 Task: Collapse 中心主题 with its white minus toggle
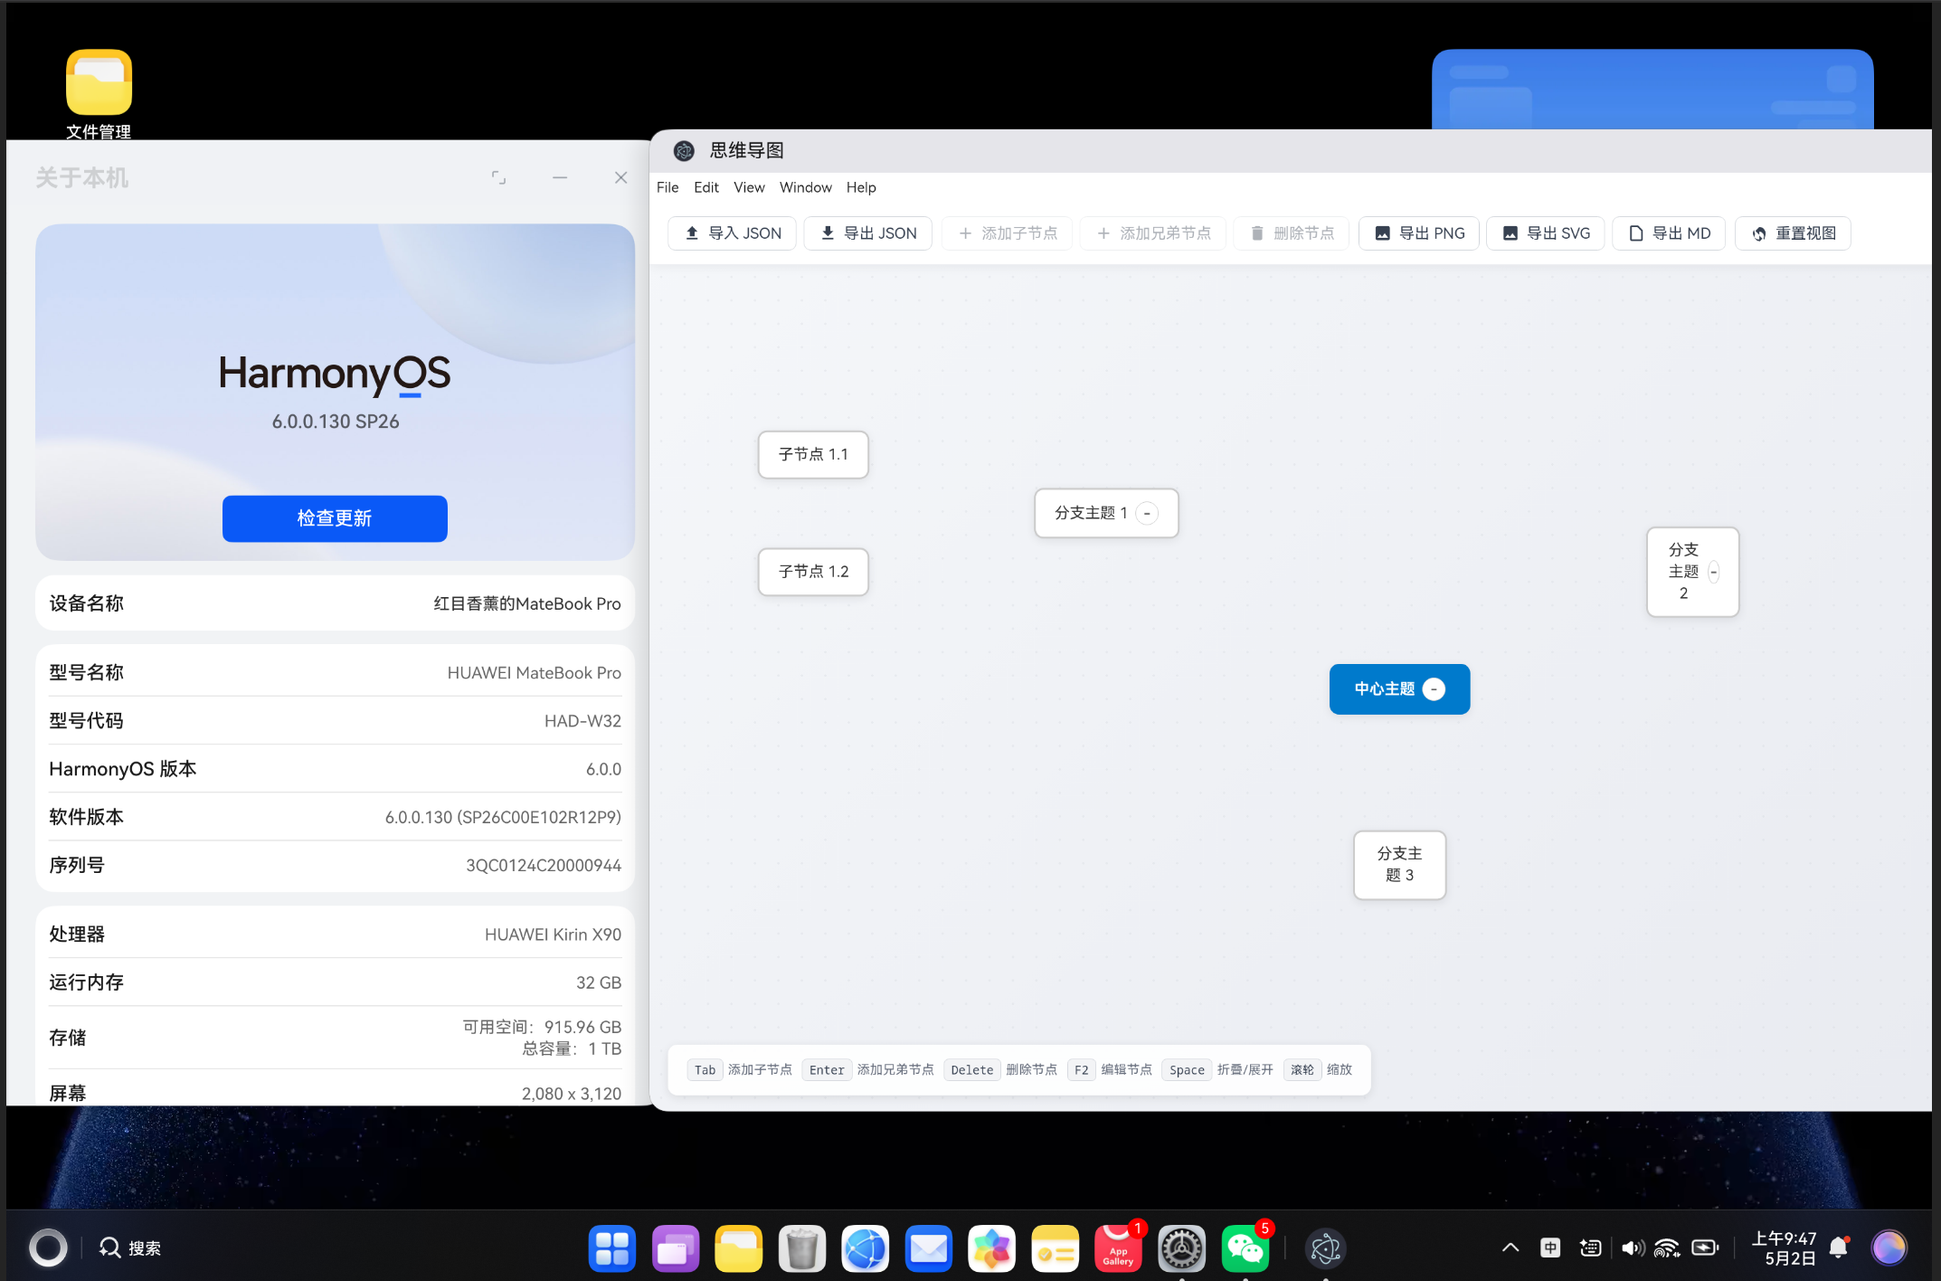coord(1434,689)
